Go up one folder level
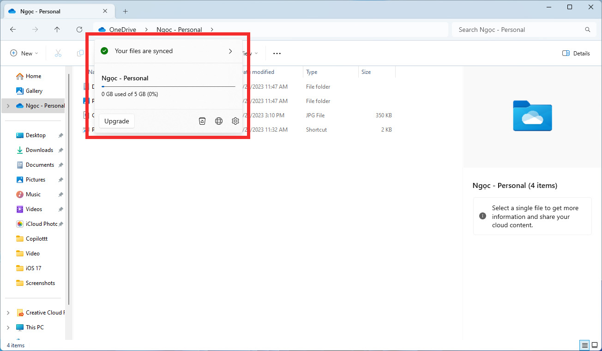This screenshot has height=351, width=602. click(x=57, y=30)
